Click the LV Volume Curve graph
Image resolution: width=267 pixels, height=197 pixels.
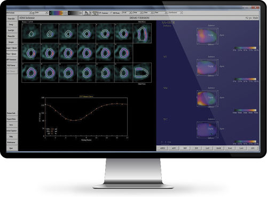point(86,117)
